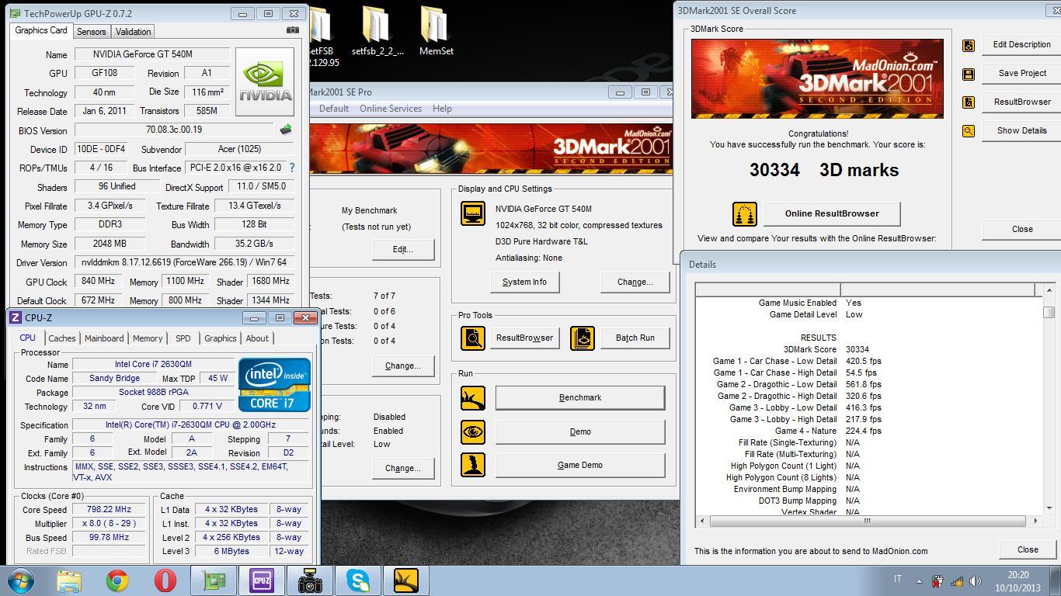
Task: Show hidden system tray icons
Action: (x=919, y=580)
